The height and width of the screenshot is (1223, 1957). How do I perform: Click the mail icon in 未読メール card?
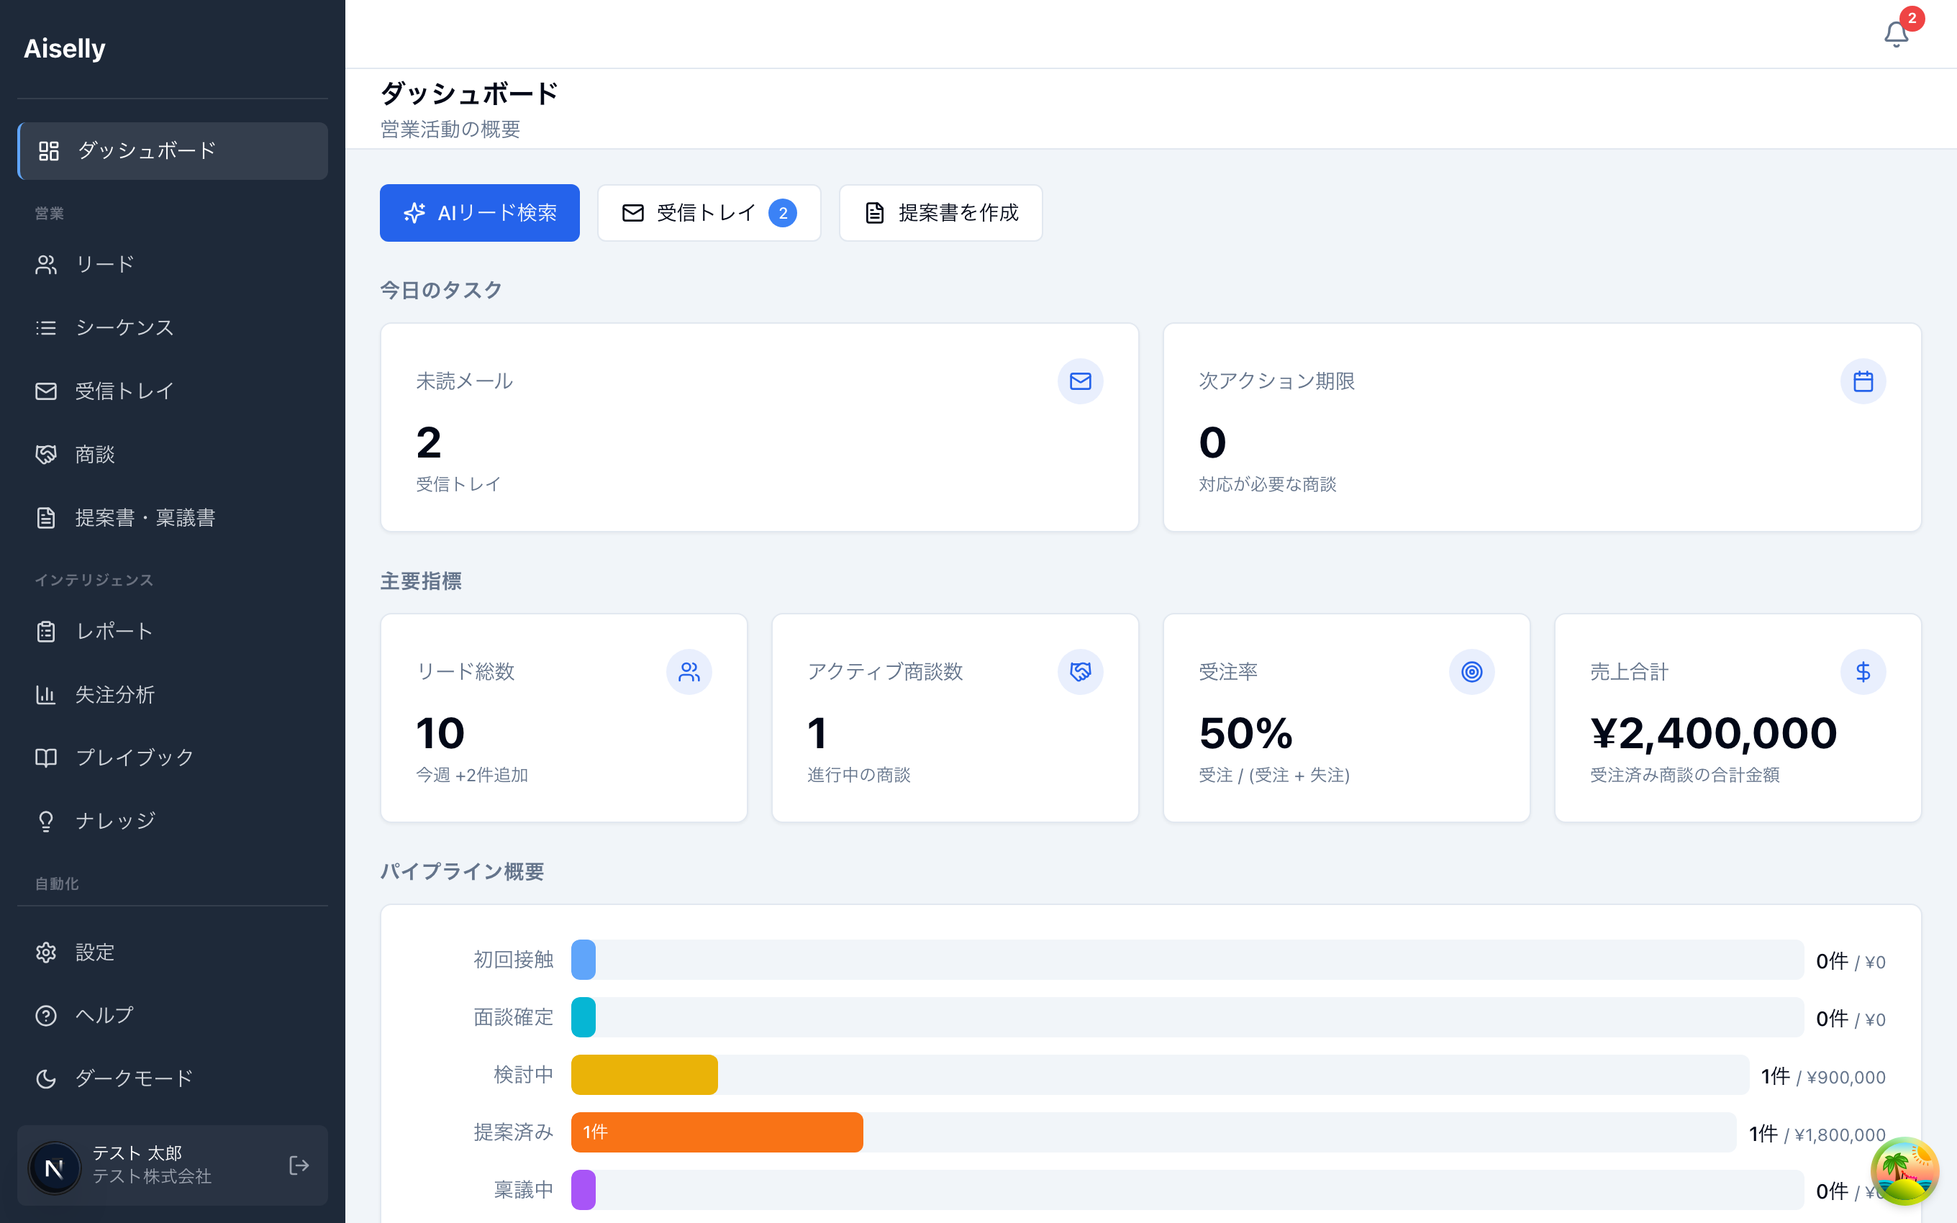(1081, 381)
